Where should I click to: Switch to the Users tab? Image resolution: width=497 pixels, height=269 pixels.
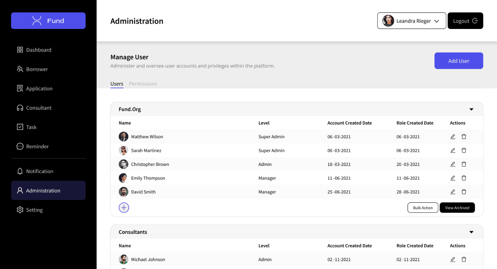coord(117,84)
